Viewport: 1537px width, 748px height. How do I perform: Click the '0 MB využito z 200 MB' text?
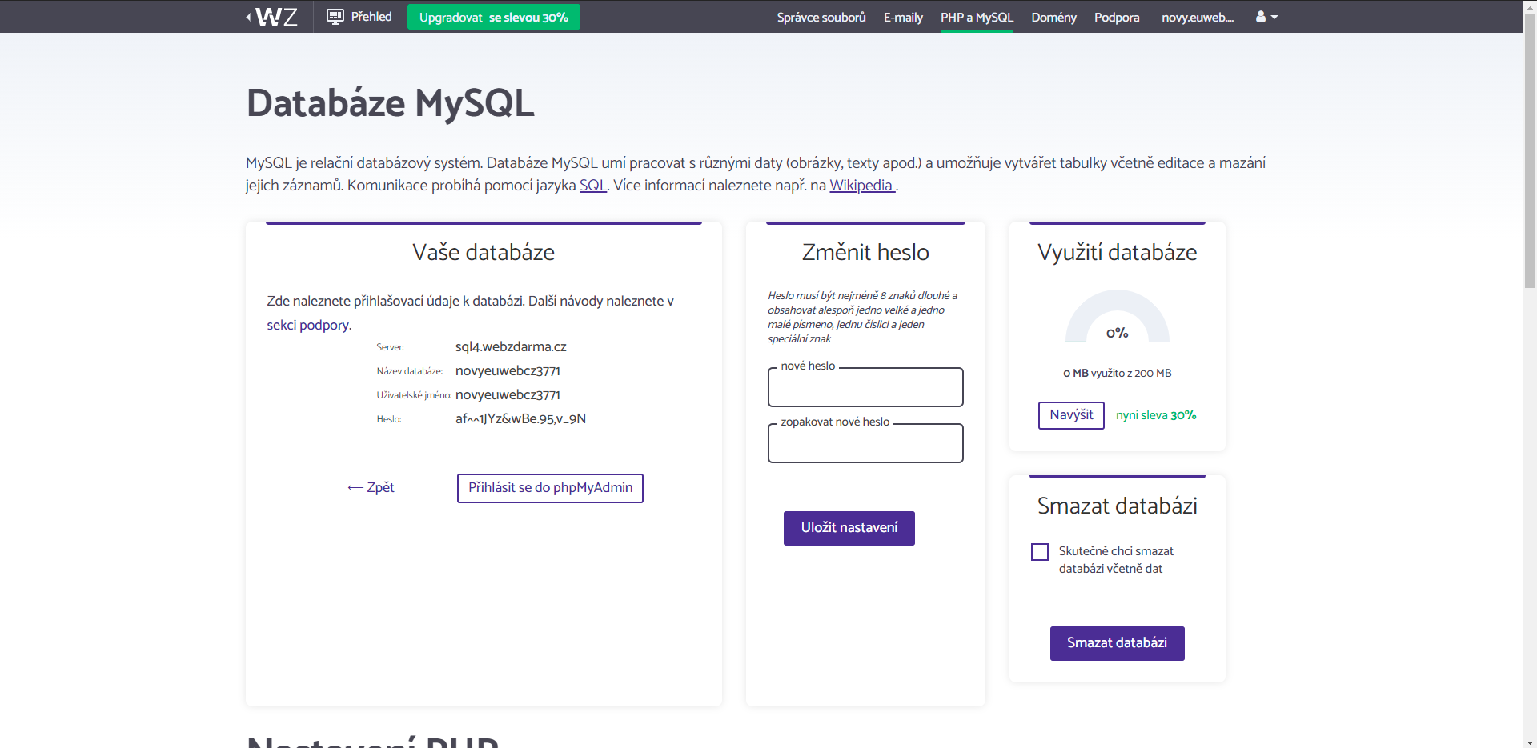pyautogui.click(x=1118, y=374)
